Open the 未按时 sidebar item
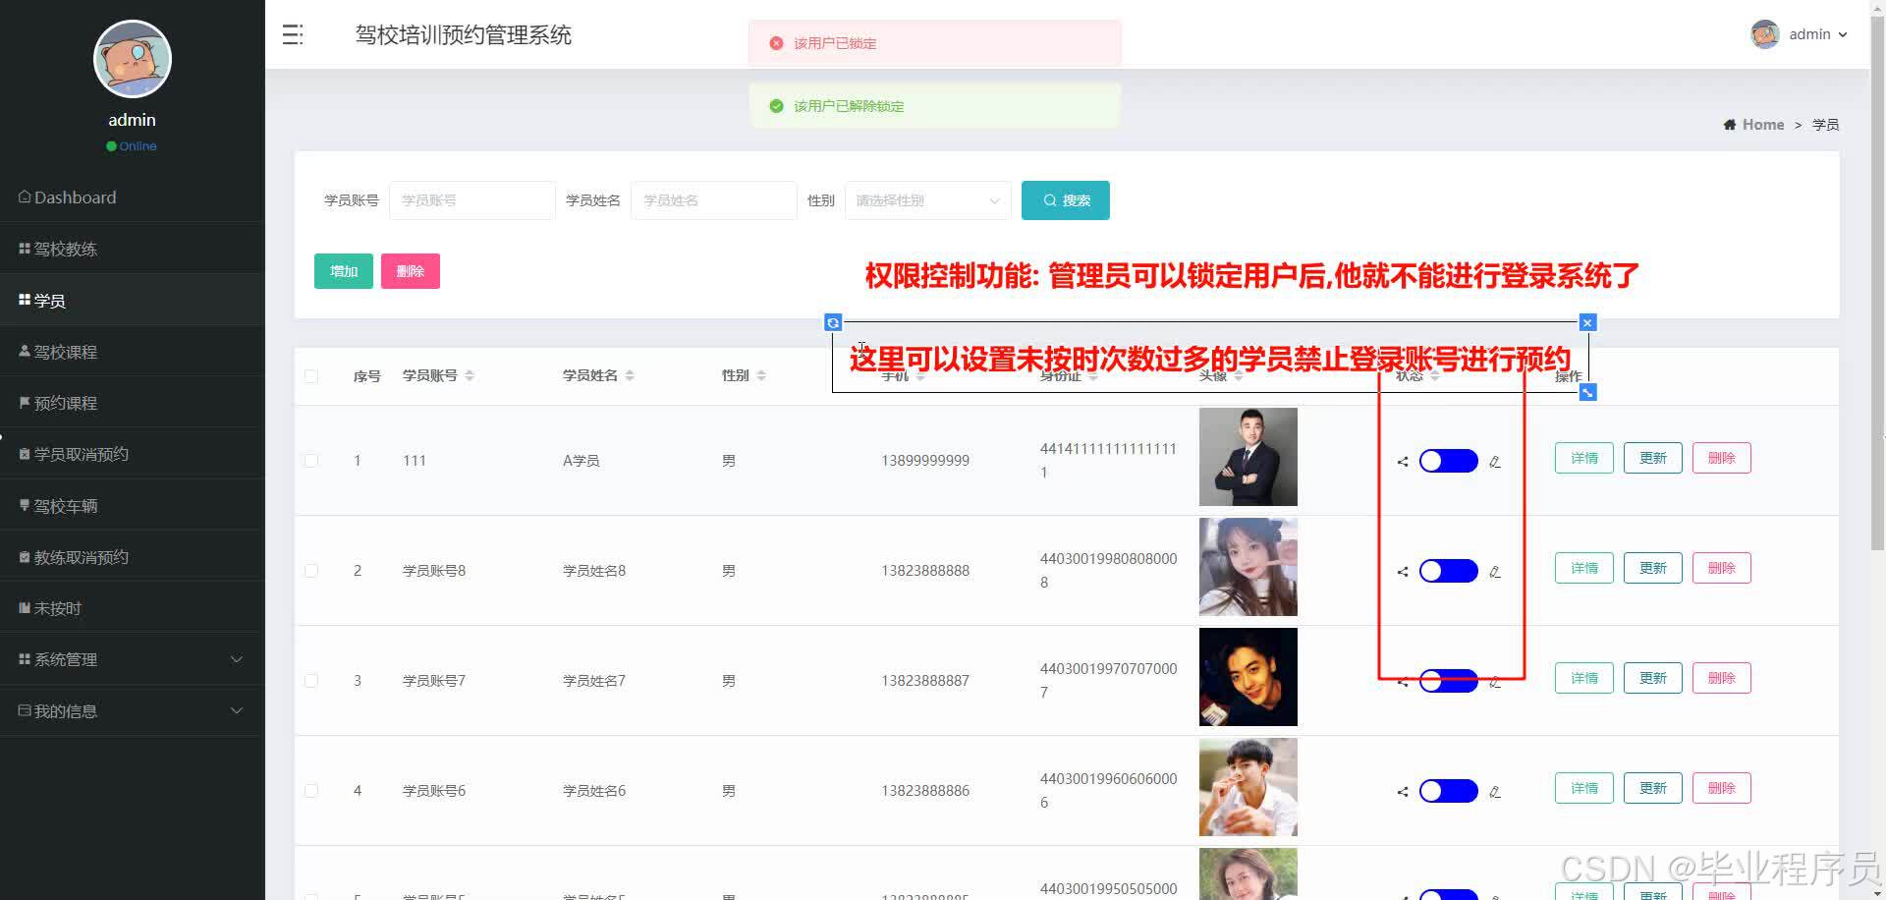 click(x=133, y=608)
